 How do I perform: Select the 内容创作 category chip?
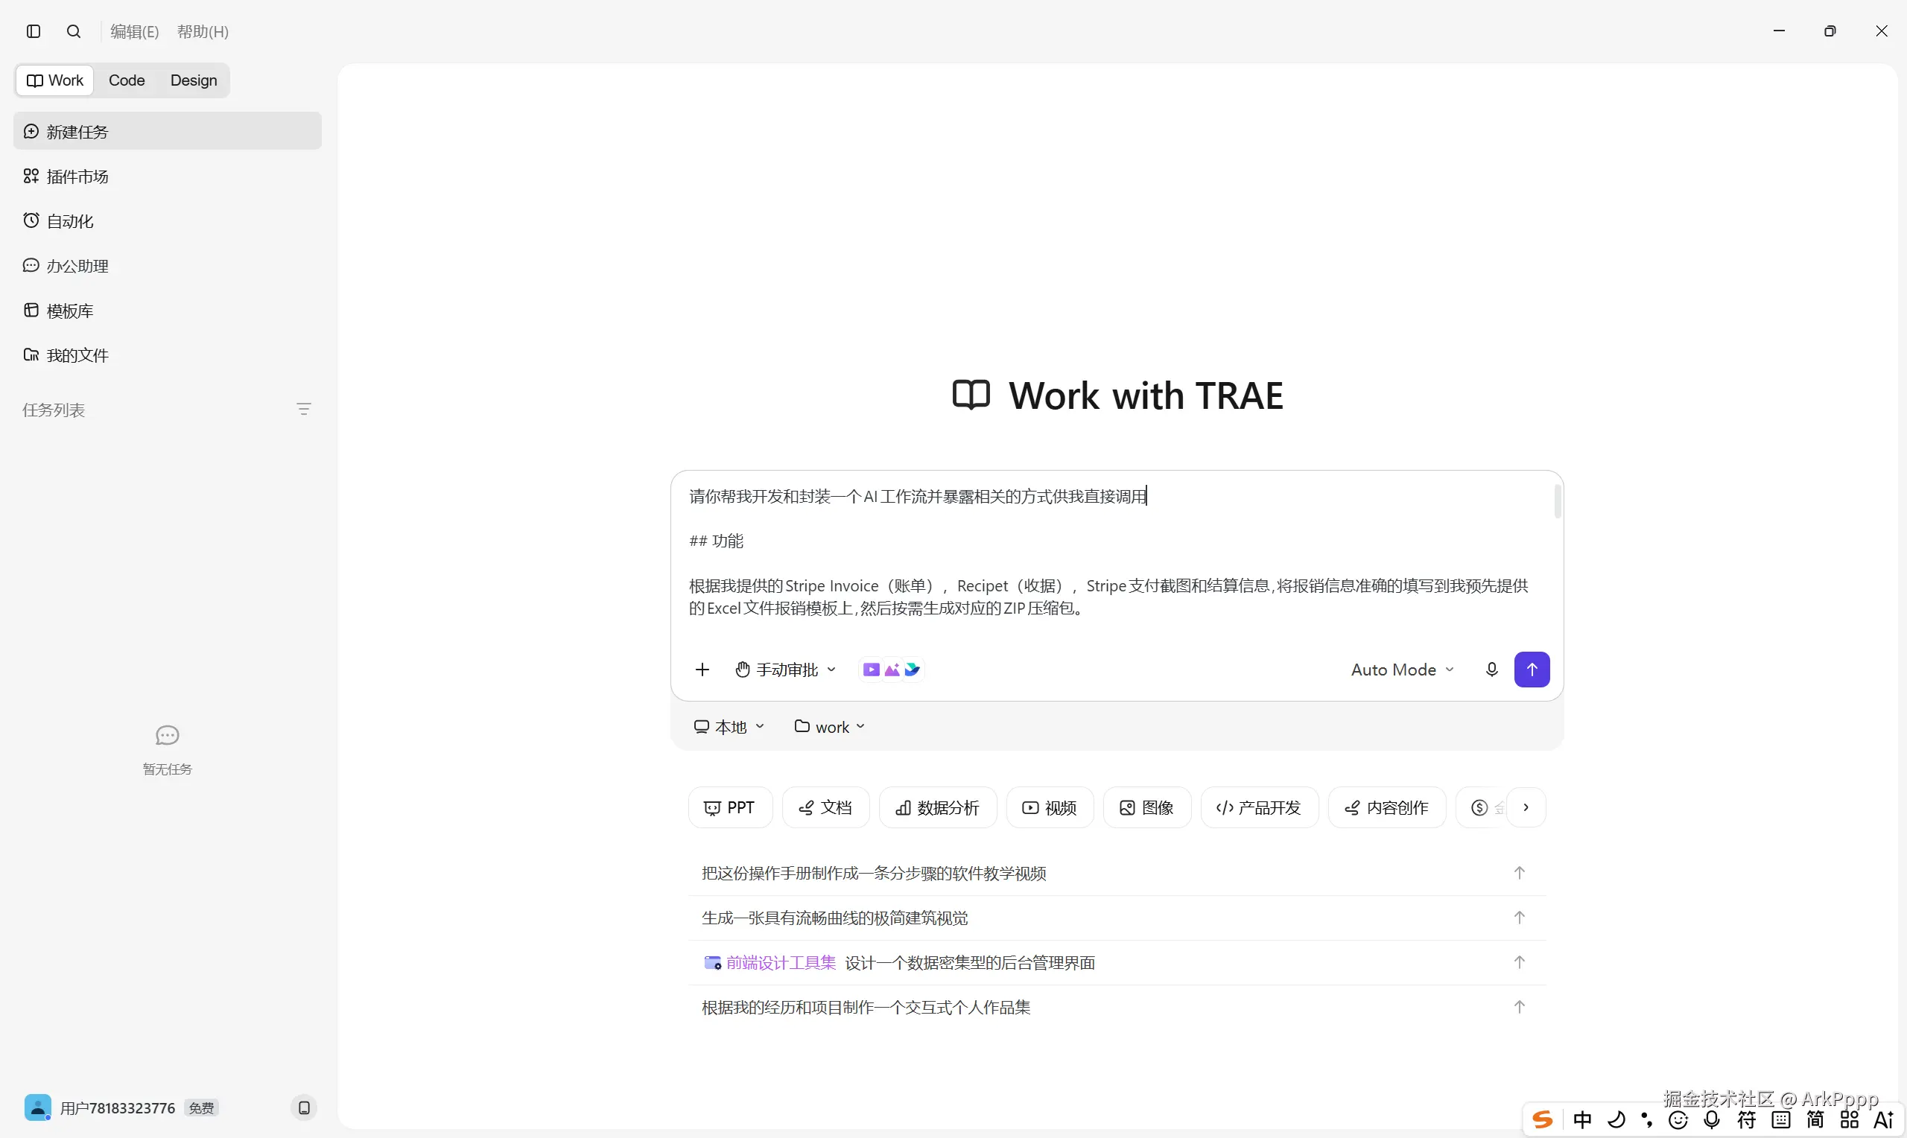[1386, 807]
